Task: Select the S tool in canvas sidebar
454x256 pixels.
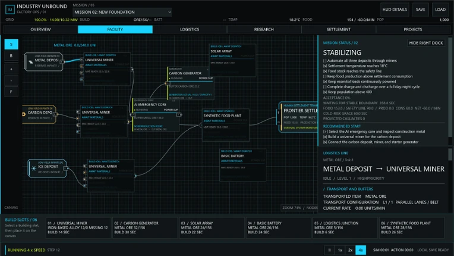Action: 11,45
